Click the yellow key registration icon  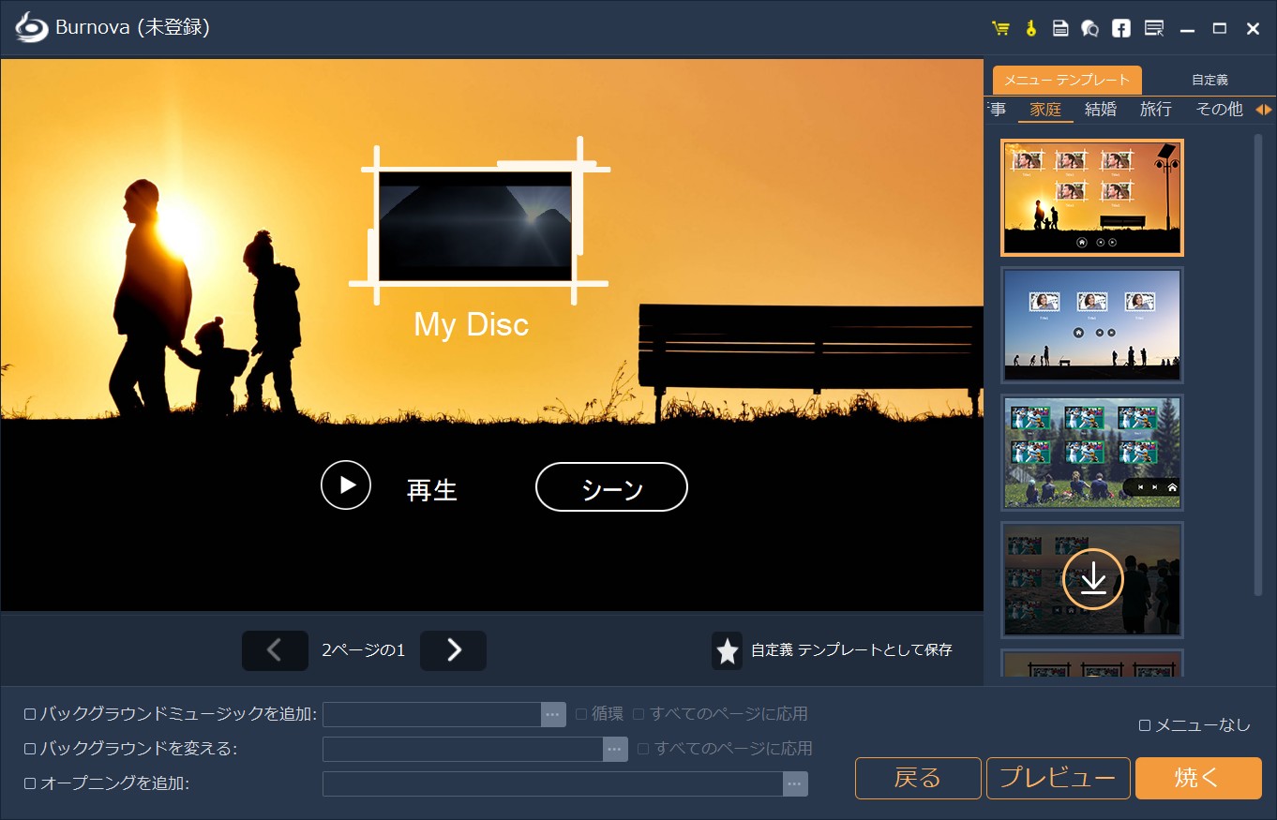(x=1029, y=27)
